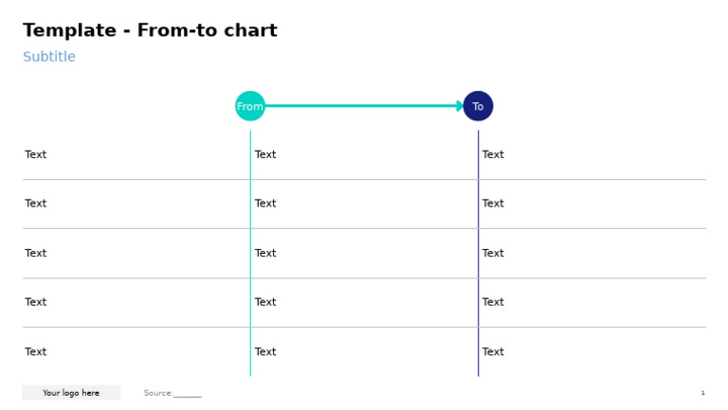Select first row Text under From column
728x410 pixels.
pyautogui.click(x=265, y=154)
